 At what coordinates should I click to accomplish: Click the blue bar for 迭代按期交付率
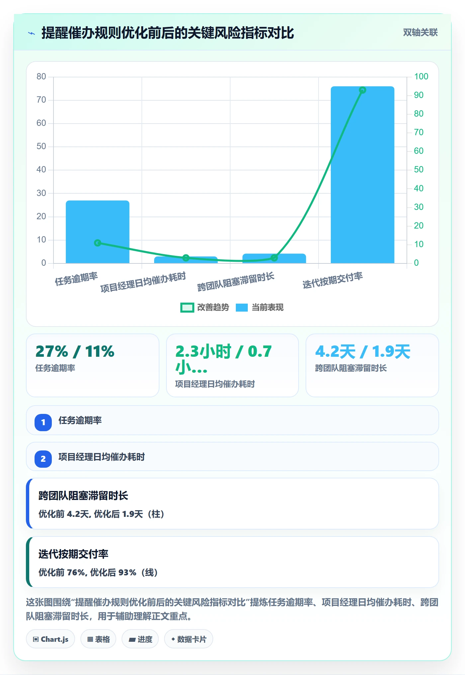(x=362, y=175)
